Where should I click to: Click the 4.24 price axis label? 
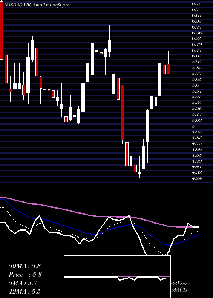point(197,178)
